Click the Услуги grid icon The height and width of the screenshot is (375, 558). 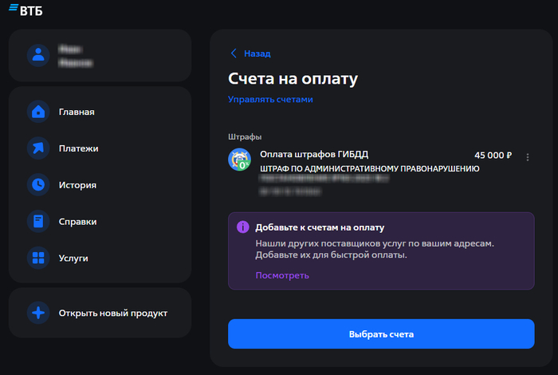(38, 259)
